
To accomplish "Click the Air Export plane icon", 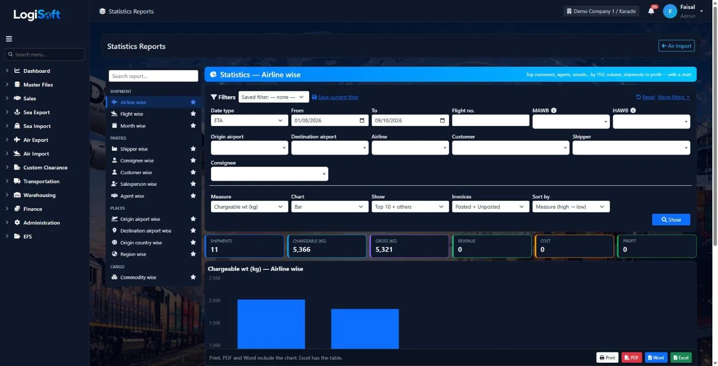I will coord(17,140).
